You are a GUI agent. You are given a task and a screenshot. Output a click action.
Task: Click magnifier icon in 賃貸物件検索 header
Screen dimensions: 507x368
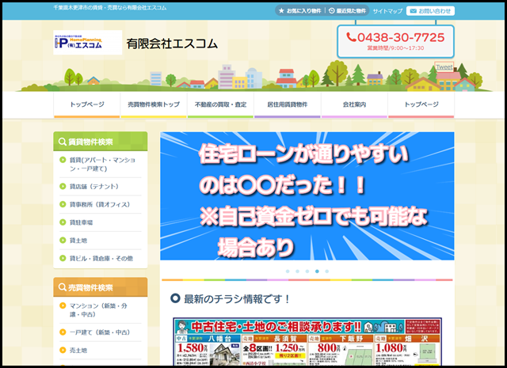click(62, 142)
